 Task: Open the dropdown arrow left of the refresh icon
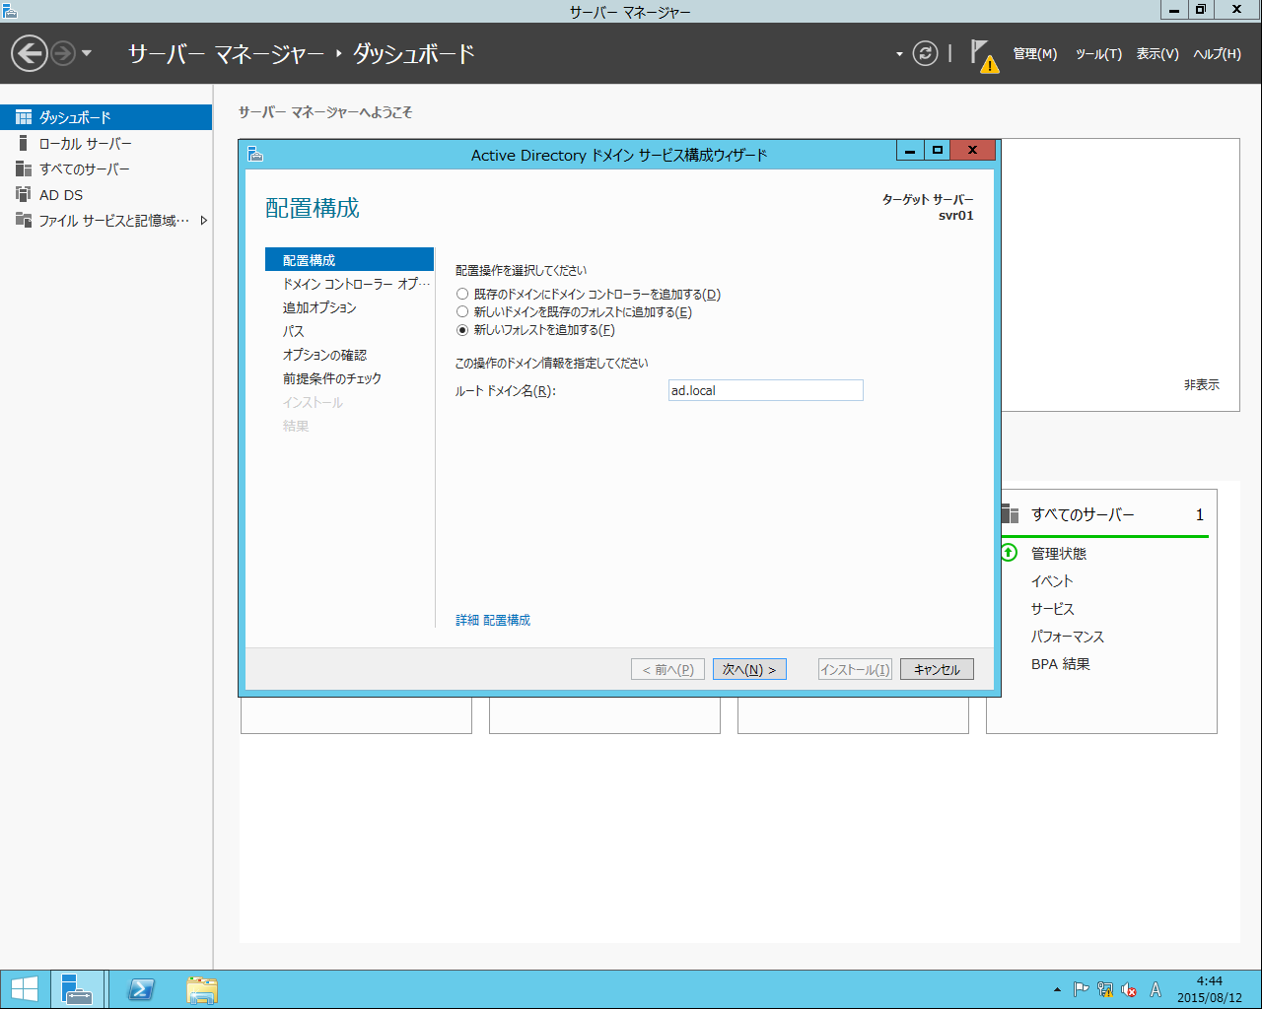click(x=899, y=54)
